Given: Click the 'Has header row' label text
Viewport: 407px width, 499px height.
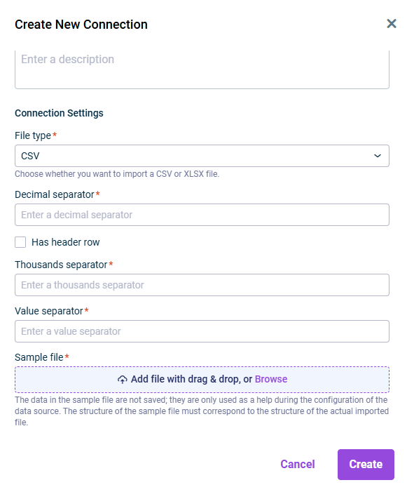Looking at the screenshot, I should [x=65, y=242].
